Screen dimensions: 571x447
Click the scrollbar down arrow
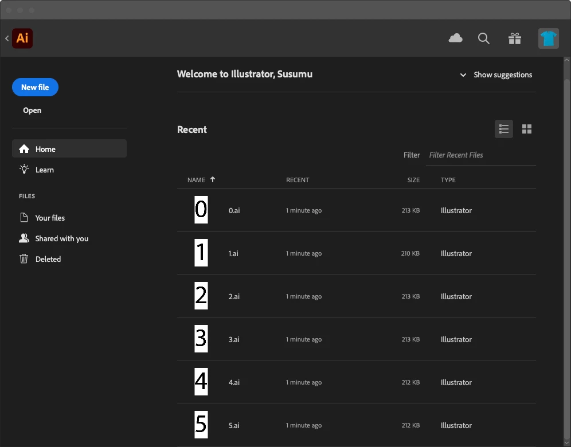tap(566, 442)
